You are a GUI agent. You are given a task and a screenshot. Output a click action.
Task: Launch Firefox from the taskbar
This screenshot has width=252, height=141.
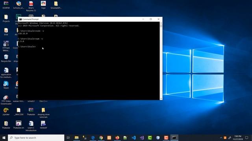pos(117,137)
